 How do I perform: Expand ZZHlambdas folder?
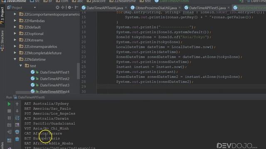point(15,21)
